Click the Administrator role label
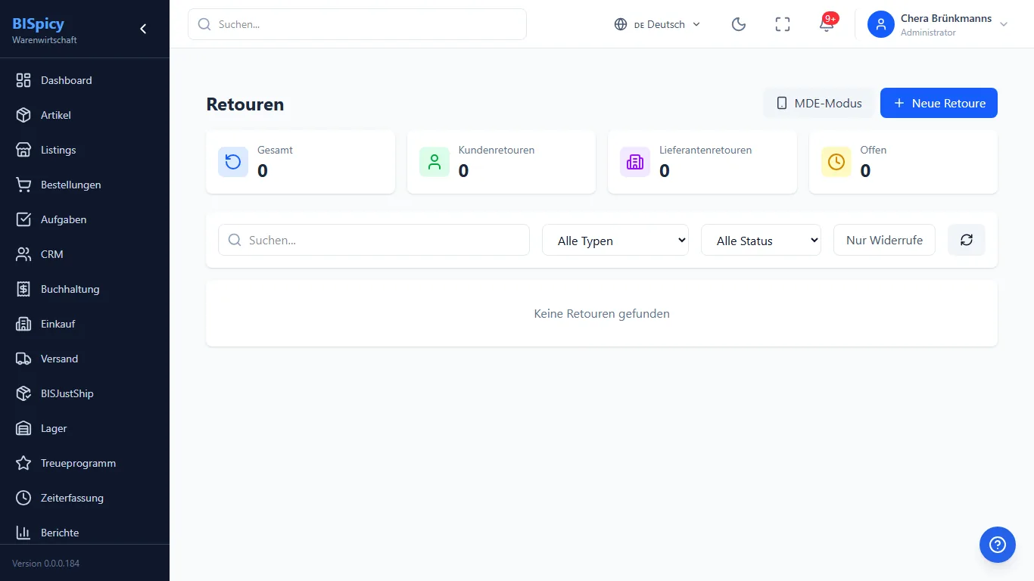This screenshot has height=581, width=1034. pos(928,33)
